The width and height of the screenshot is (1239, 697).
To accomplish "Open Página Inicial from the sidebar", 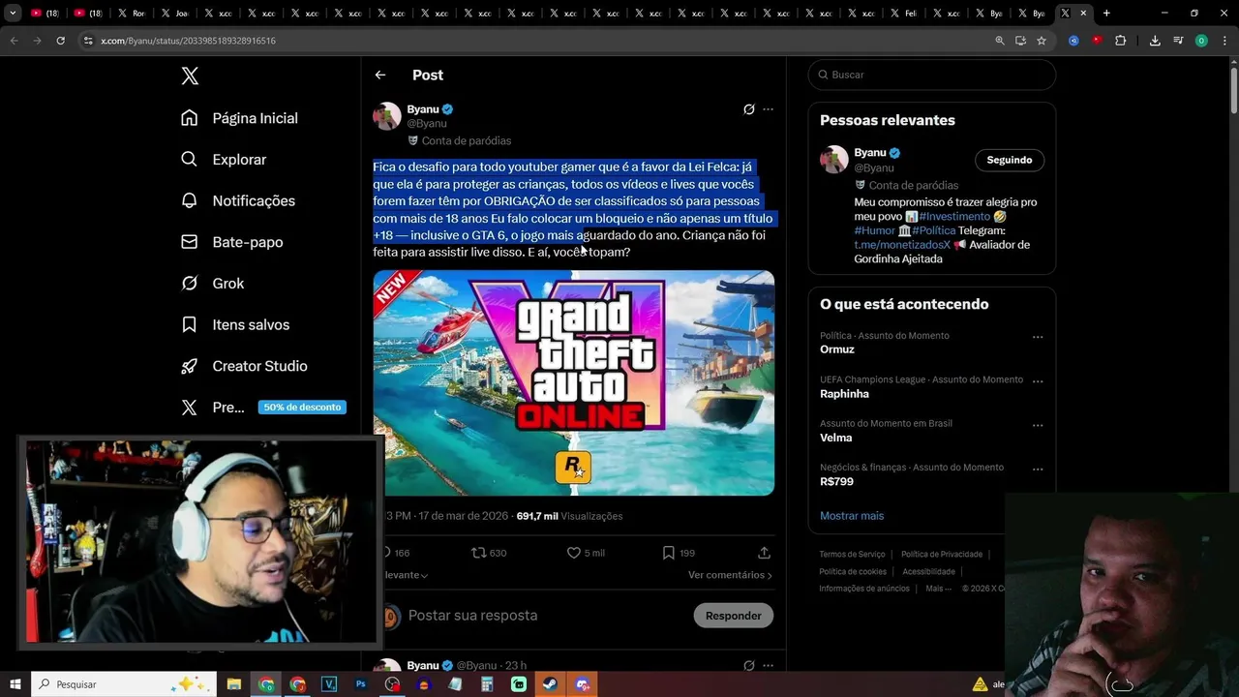I will coord(239,118).
